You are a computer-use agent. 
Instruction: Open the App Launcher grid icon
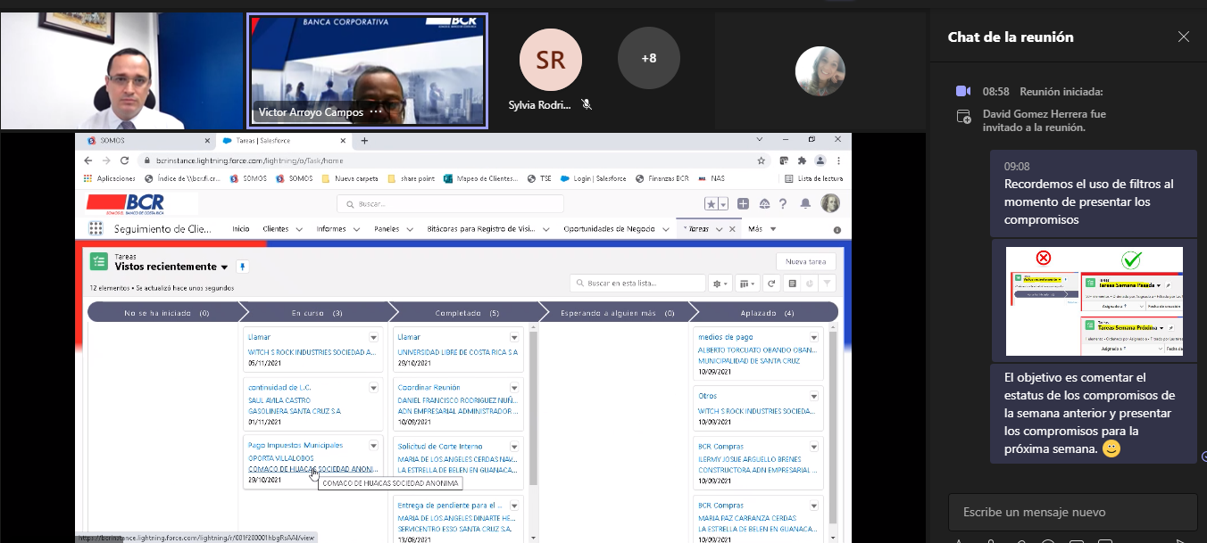[96, 229]
